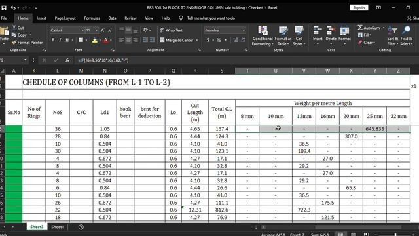Image resolution: width=419 pixels, height=236 pixels.
Task: Click Tell me what you want to do
Action: click(211, 18)
